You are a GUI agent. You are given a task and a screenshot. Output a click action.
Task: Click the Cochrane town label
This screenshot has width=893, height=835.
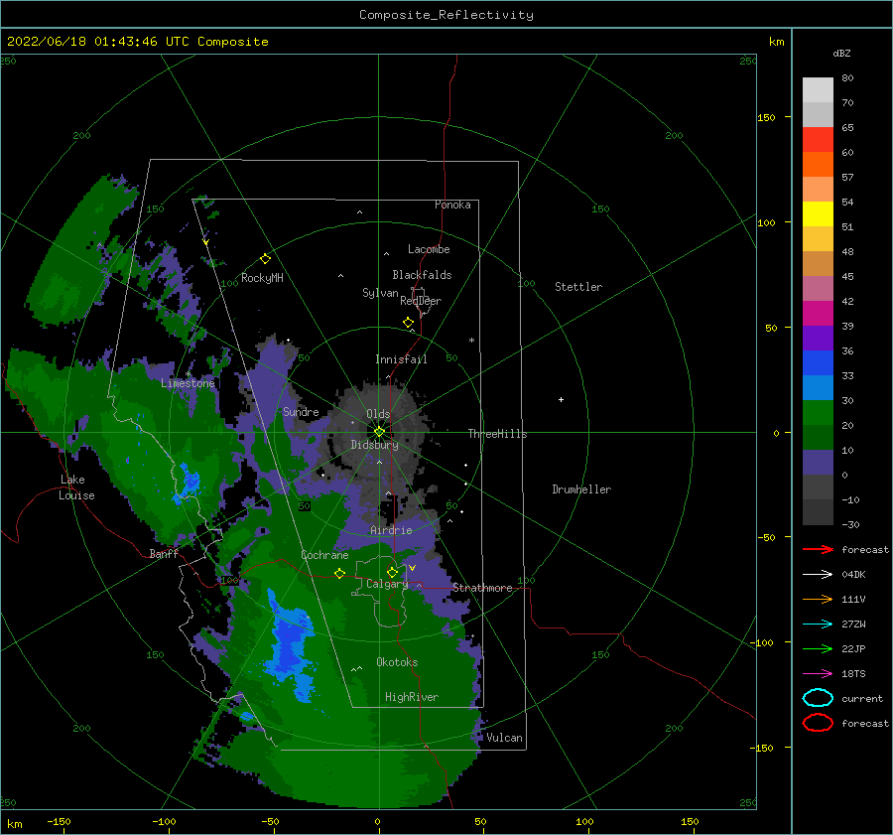click(x=324, y=555)
